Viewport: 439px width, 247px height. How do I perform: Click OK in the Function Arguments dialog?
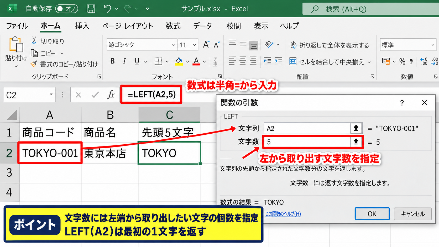point(372,214)
